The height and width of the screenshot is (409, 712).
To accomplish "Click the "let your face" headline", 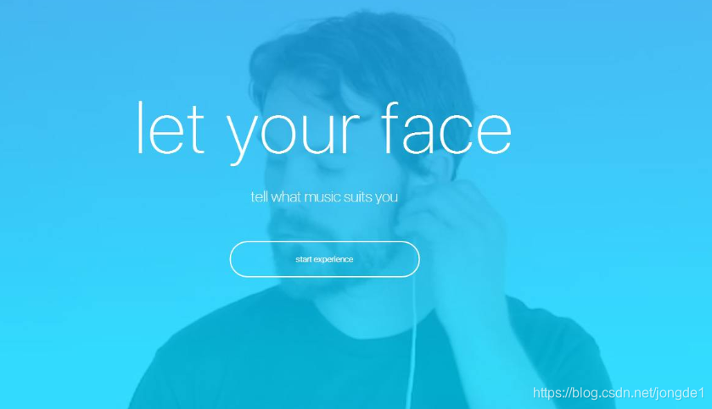I will coord(324,132).
